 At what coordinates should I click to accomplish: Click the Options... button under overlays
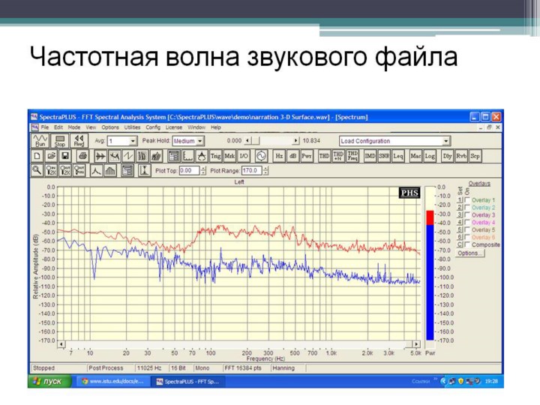click(x=469, y=253)
